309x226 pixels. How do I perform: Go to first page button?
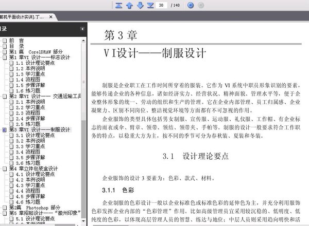pos(118,5)
